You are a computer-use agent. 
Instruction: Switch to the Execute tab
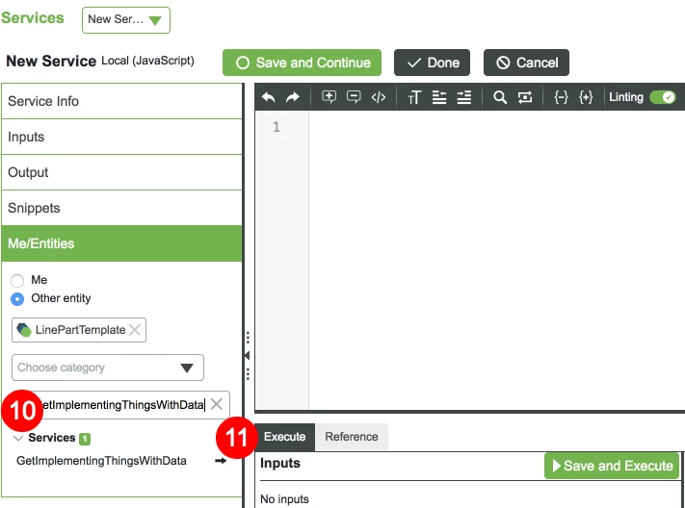tap(284, 437)
